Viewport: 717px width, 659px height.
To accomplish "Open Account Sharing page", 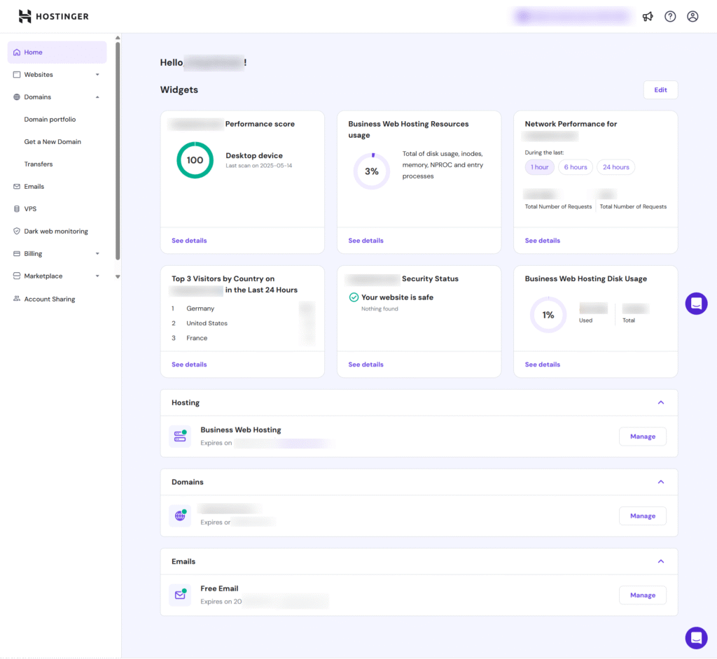I will click(50, 299).
